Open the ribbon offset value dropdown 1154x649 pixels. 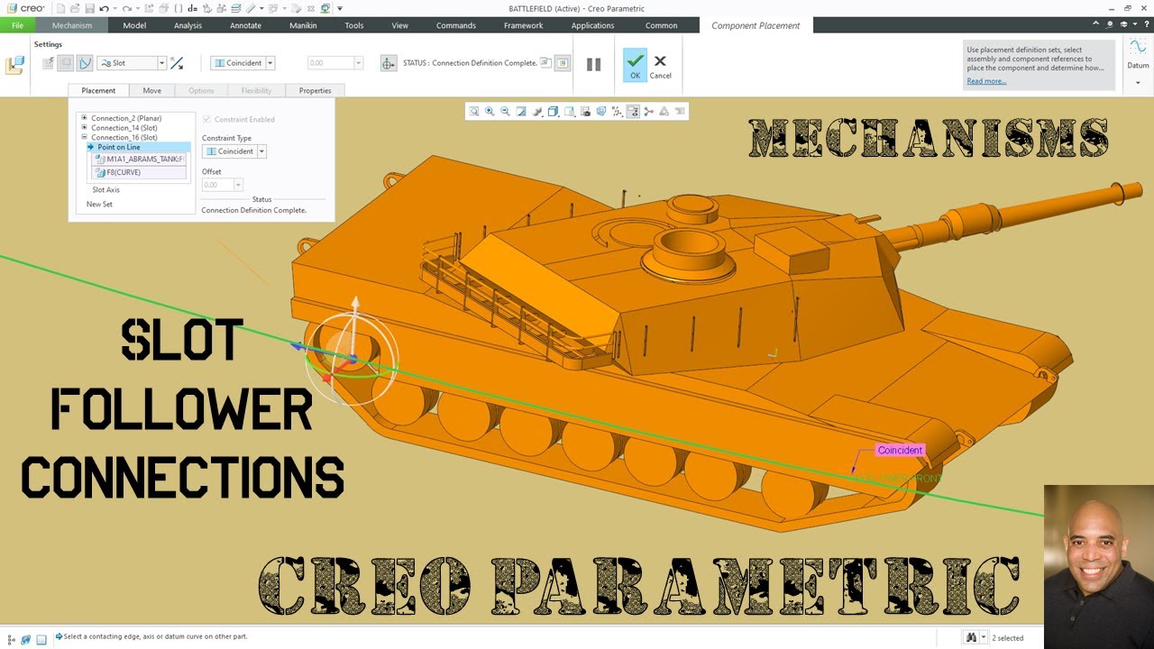click(x=358, y=63)
